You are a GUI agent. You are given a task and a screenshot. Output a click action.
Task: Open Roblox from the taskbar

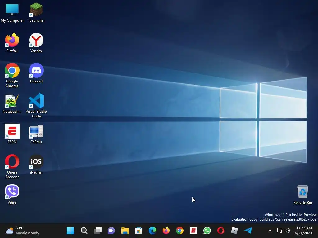234,231
